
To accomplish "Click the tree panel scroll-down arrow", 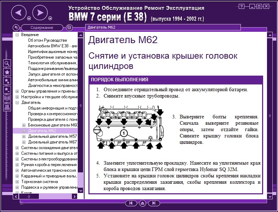I will tap(81, 190).
